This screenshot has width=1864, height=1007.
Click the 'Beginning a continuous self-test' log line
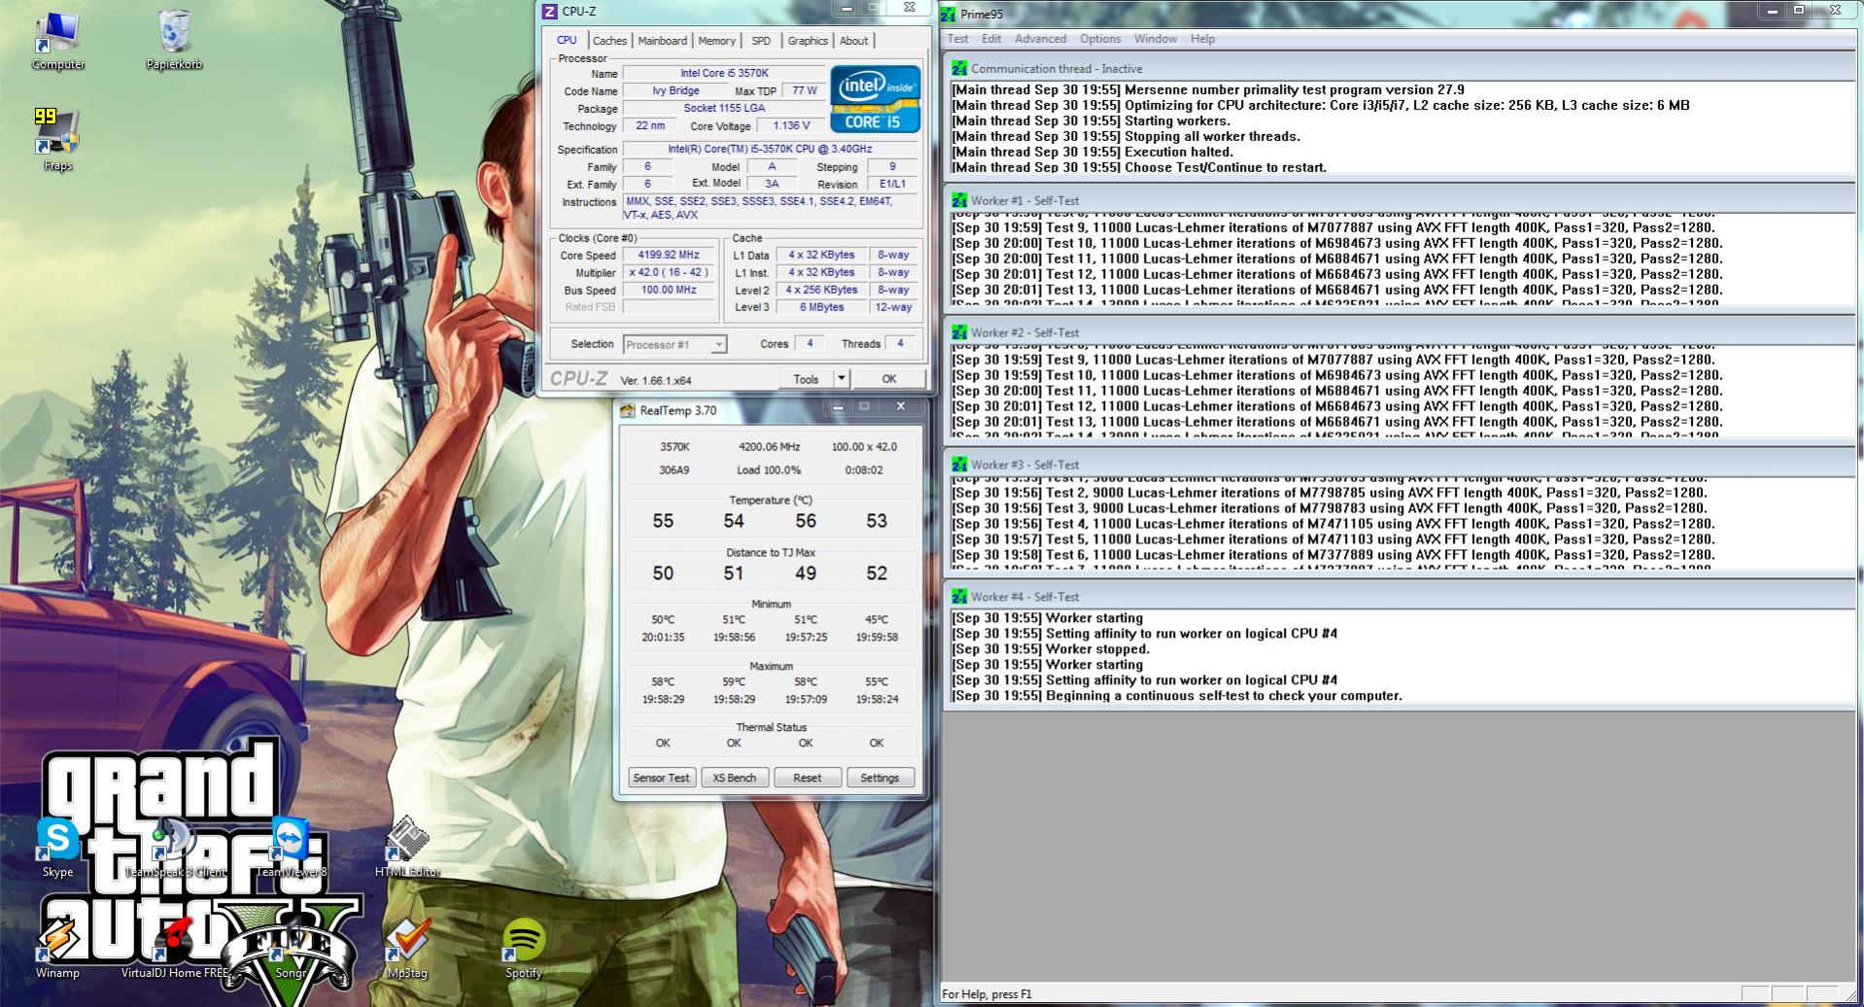[1177, 696]
